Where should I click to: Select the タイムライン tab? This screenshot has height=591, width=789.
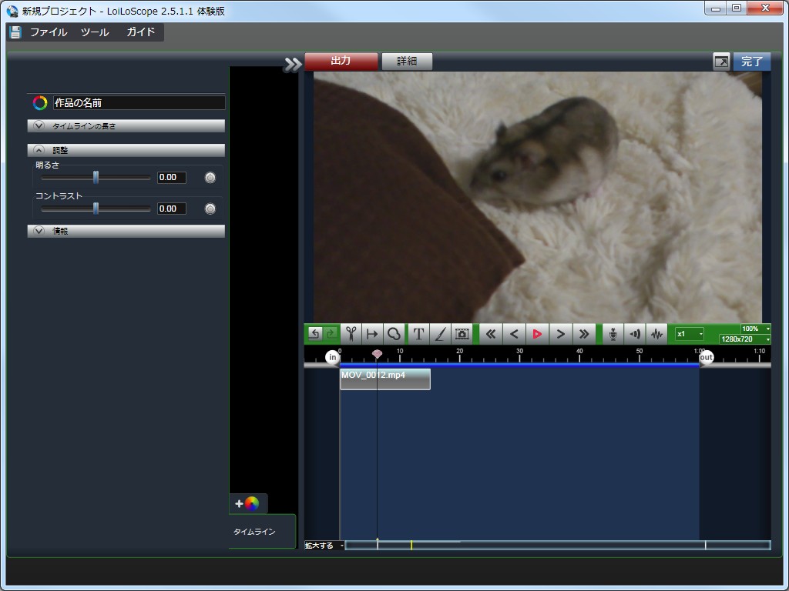click(262, 531)
